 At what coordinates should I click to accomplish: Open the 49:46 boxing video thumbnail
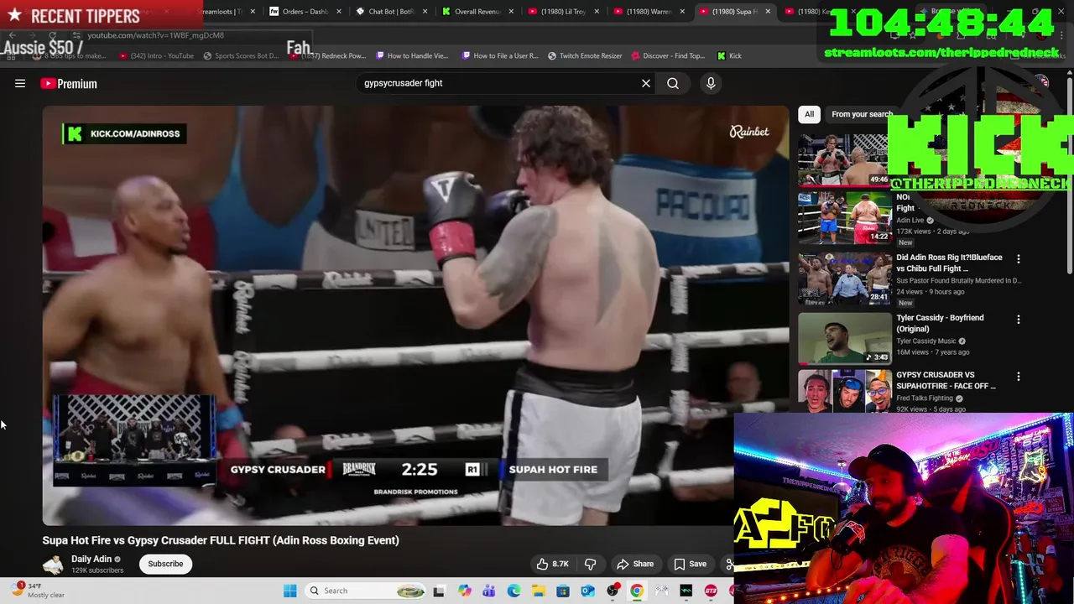click(x=842, y=159)
